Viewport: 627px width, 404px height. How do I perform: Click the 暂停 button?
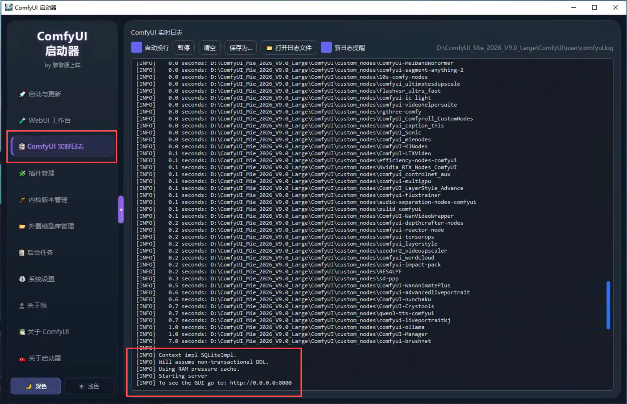(184, 47)
